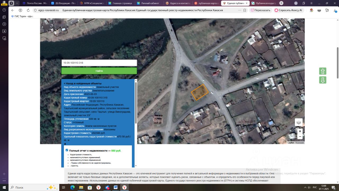Click the Кадастровая стоимость 282588 руб. line
The width and height of the screenshot is (339, 191).
click(x=84, y=133)
